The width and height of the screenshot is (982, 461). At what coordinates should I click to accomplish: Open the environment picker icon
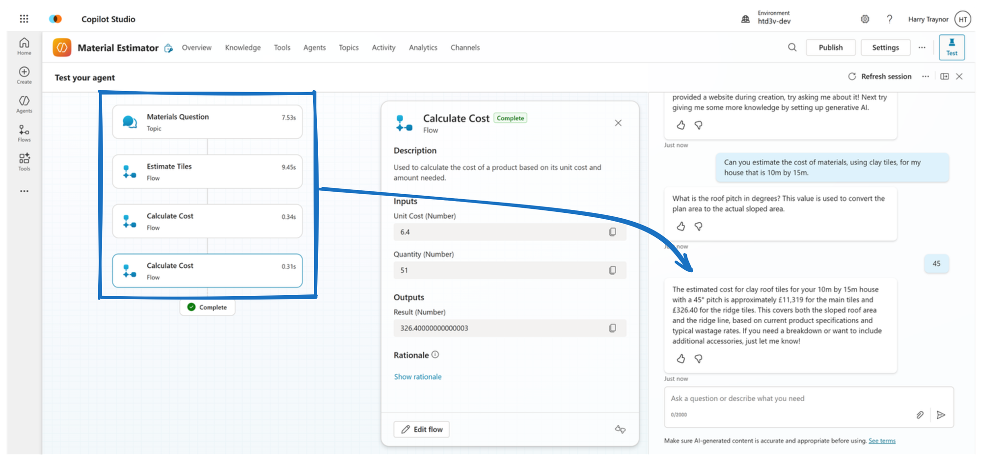(x=745, y=19)
